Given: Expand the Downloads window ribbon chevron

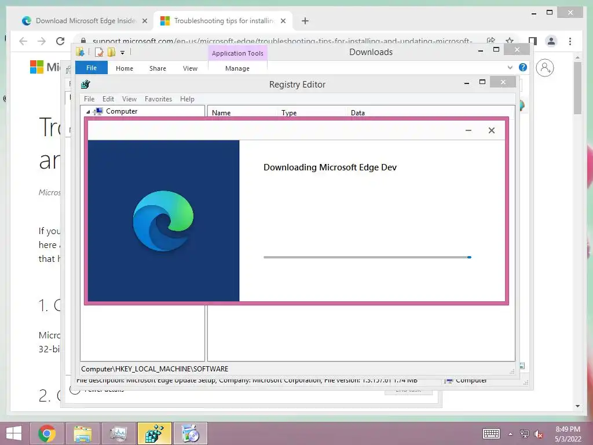Looking at the screenshot, I should pyautogui.click(x=510, y=67).
